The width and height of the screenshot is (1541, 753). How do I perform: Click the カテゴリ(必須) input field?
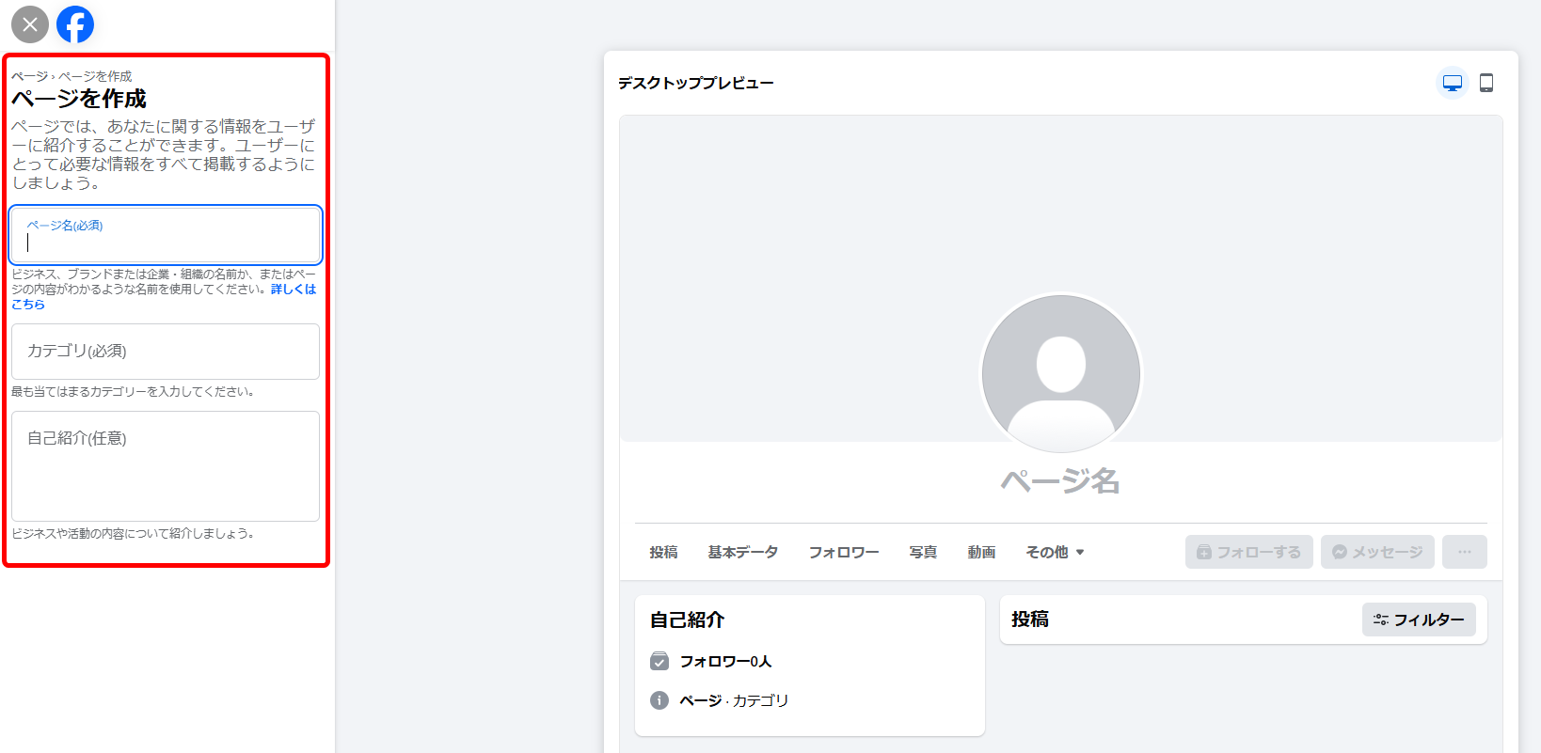(x=166, y=352)
